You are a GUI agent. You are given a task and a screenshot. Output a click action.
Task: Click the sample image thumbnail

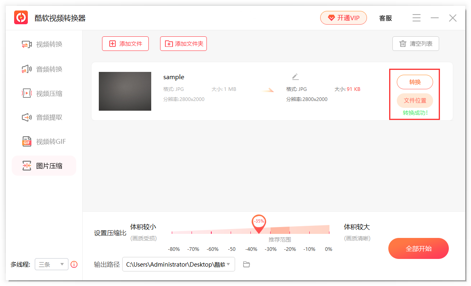(125, 91)
